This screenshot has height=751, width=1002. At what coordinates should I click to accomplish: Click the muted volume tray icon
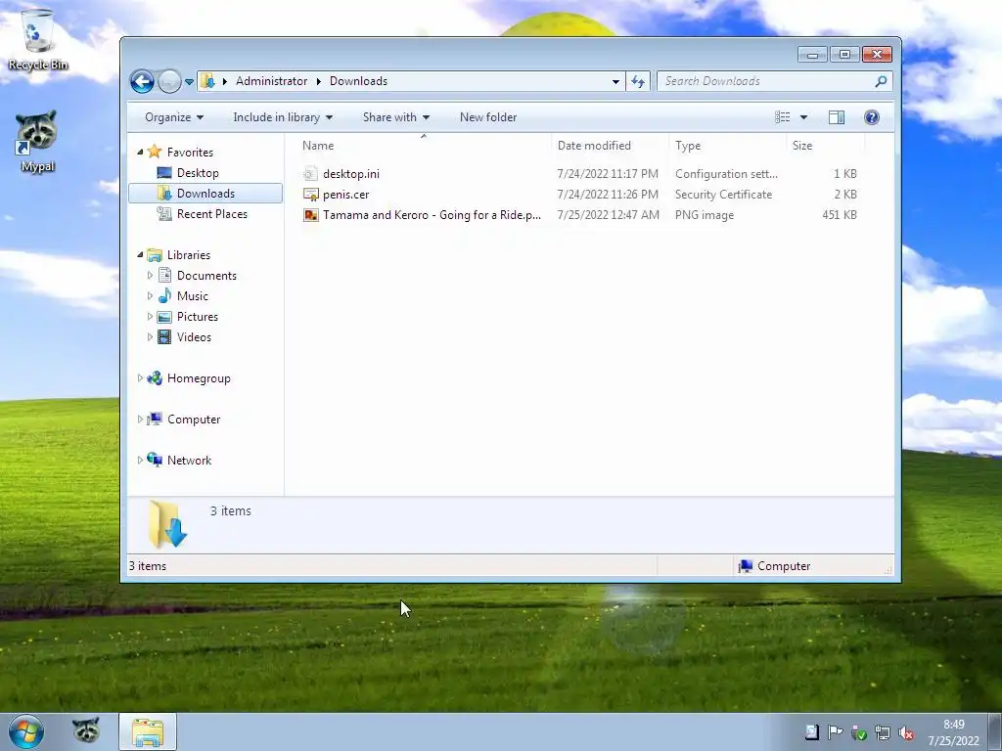pos(905,732)
